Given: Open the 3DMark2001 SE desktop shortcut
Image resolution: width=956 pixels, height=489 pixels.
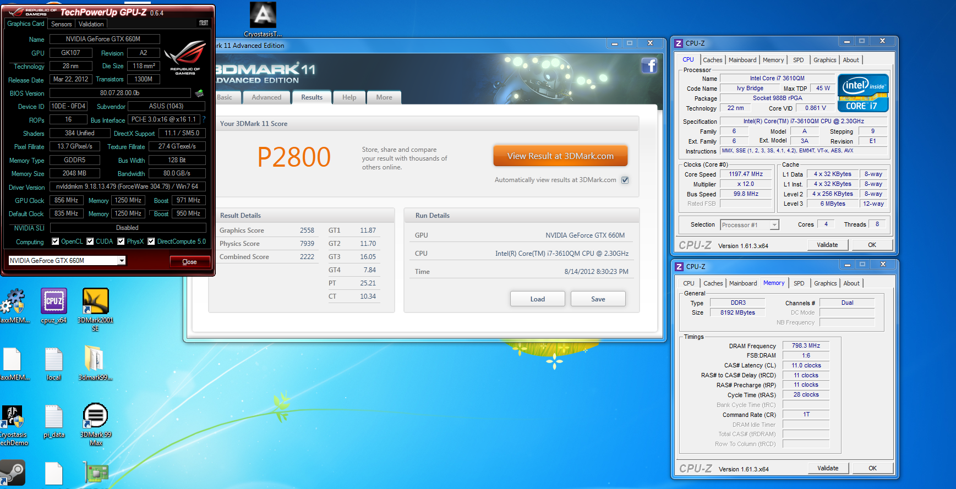Looking at the screenshot, I should [95, 309].
